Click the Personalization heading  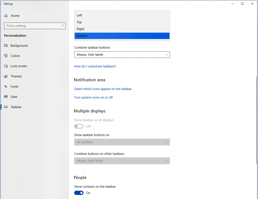(x=15, y=36)
